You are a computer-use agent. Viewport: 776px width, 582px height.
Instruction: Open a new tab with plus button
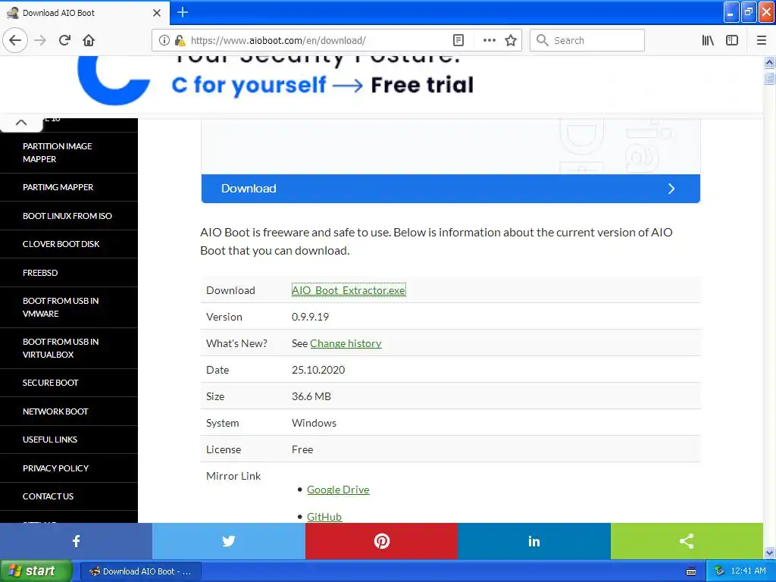(x=183, y=12)
